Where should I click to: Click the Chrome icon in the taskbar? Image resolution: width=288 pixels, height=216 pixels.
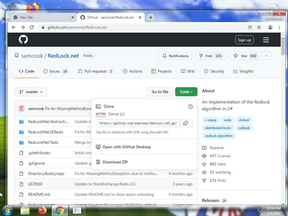(x=60, y=210)
